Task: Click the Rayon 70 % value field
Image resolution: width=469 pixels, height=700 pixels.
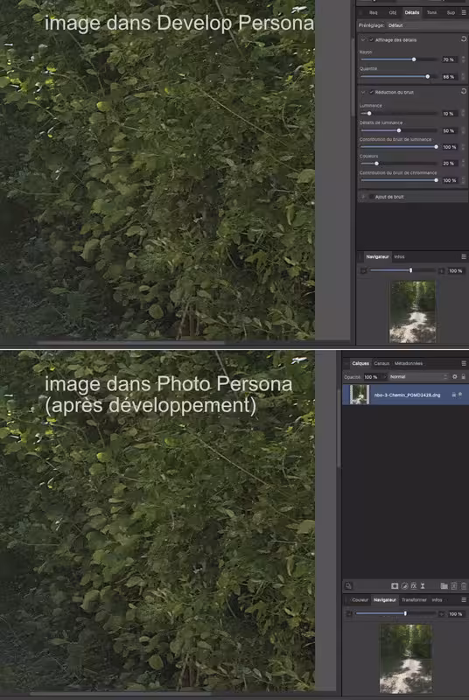Action: [449, 59]
